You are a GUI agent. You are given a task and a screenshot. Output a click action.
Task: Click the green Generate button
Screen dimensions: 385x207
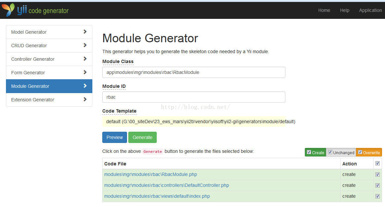pyautogui.click(x=143, y=137)
